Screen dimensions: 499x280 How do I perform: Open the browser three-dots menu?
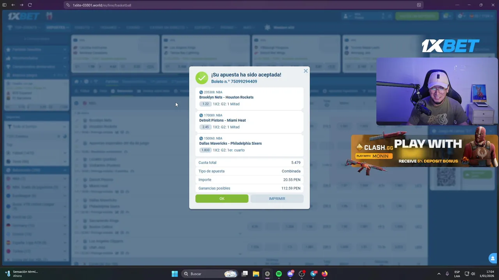[x=458, y=5]
